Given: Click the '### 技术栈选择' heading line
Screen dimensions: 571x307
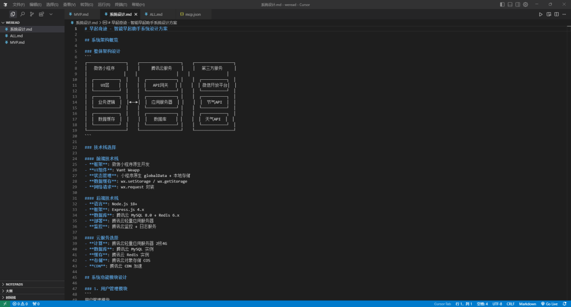Looking at the screenshot, I should coord(100,147).
